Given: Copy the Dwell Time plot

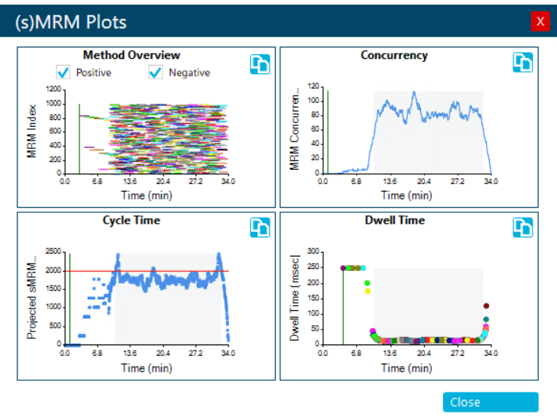Looking at the screenshot, I should tap(523, 228).
